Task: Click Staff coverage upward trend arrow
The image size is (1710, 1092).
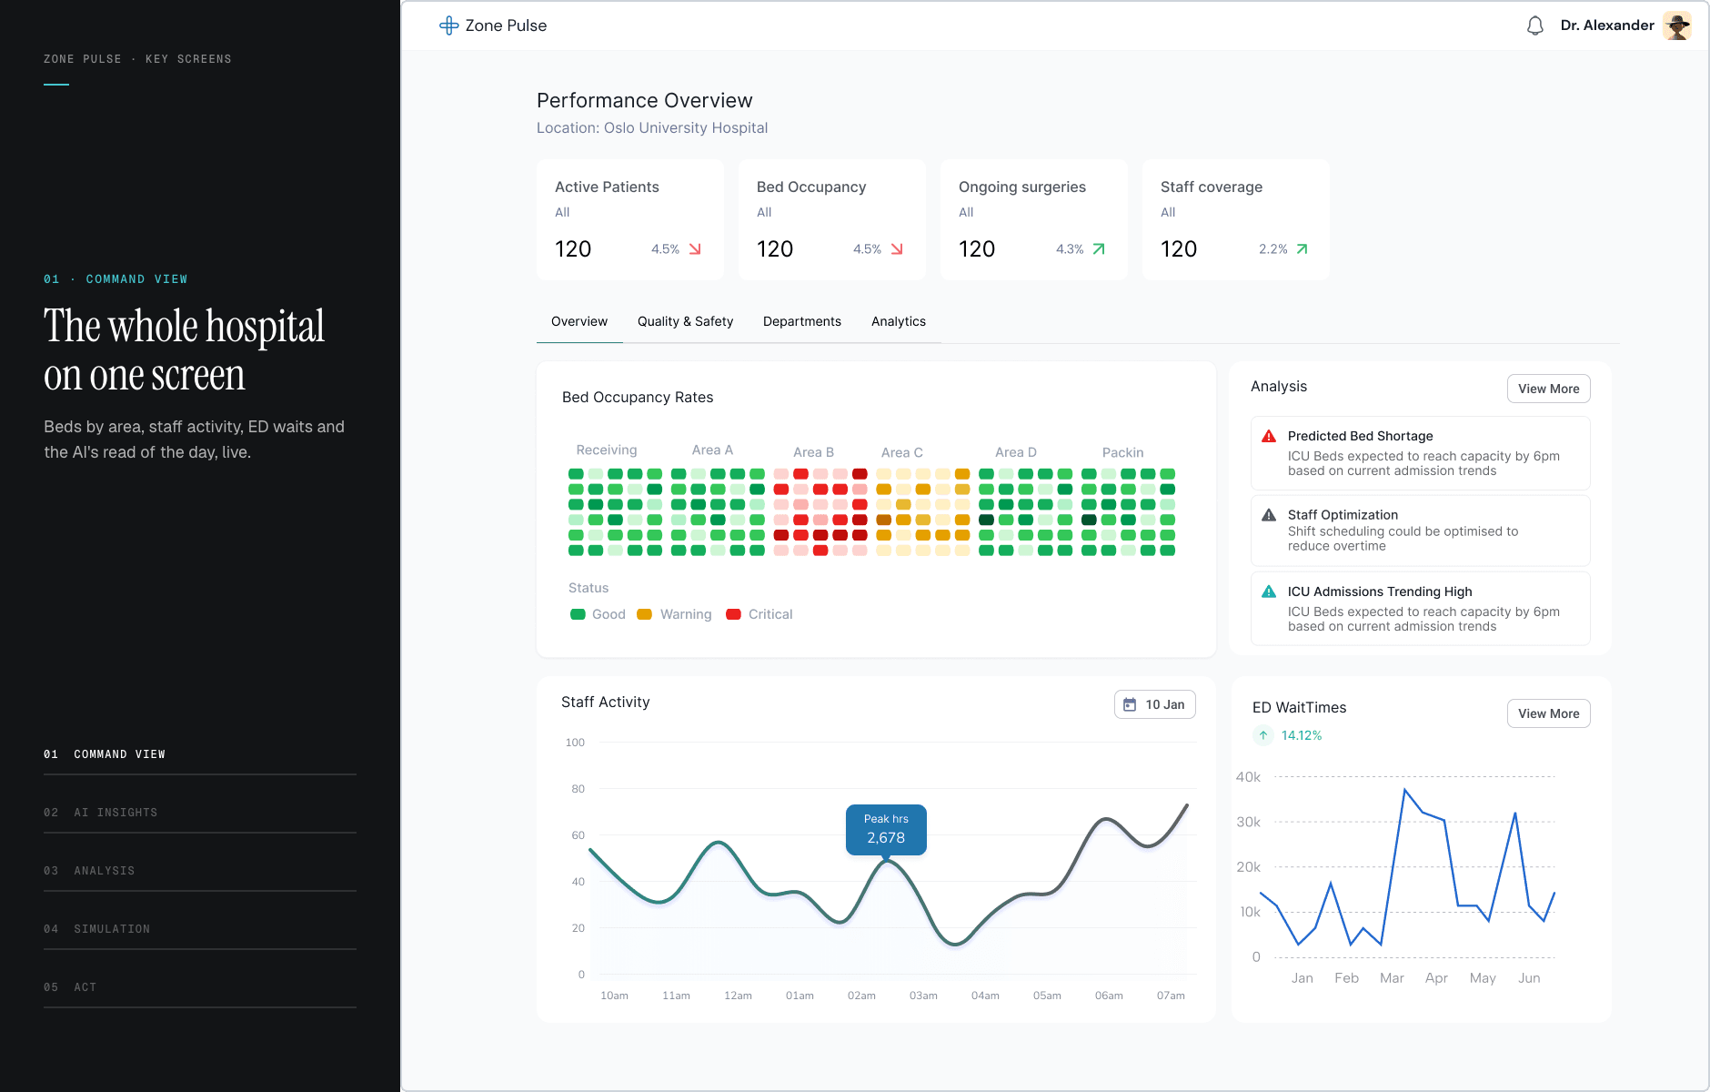Action: 1302,249
